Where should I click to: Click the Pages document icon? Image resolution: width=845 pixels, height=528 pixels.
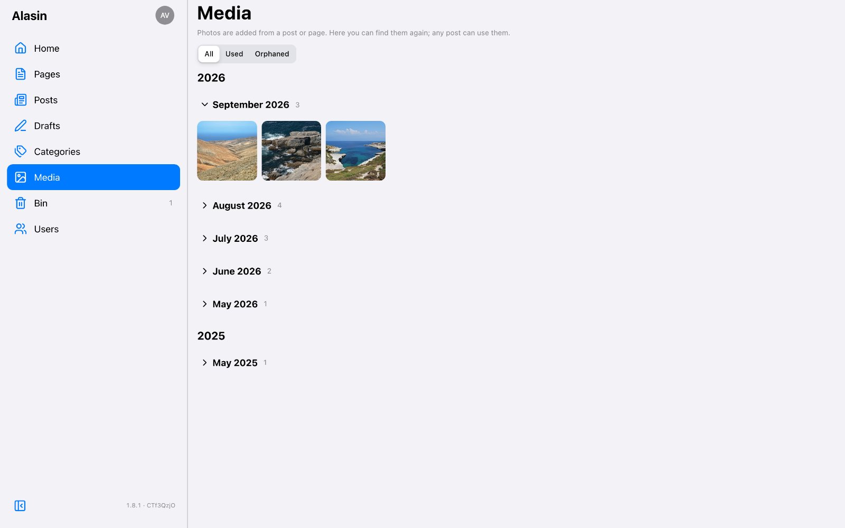[21, 74]
